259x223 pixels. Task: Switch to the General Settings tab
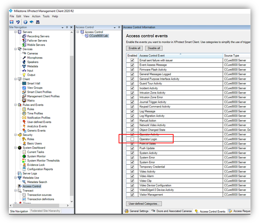pos(136,211)
